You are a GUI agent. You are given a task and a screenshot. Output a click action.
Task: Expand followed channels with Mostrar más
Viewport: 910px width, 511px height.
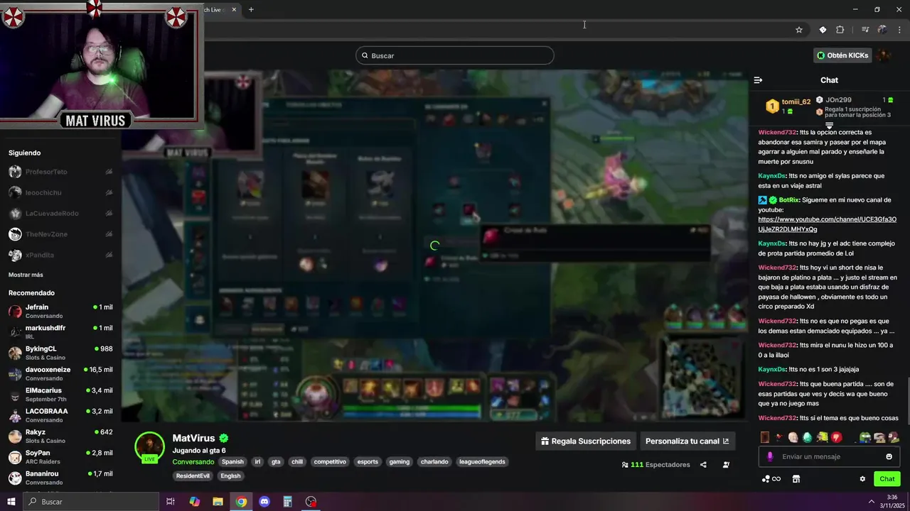26,275
